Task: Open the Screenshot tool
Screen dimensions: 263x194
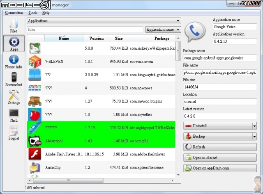Action: point(14,79)
